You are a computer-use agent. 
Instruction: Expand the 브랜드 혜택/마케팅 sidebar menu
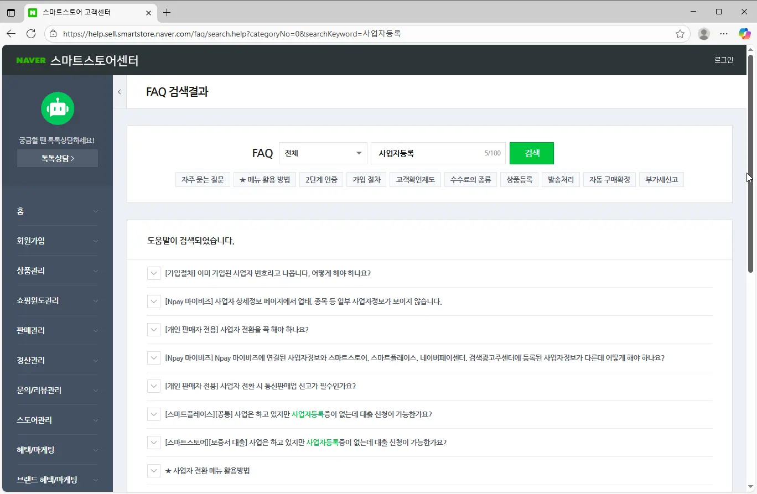(x=58, y=480)
